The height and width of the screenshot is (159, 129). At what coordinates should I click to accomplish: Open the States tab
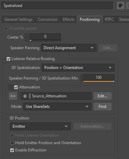[123, 19]
